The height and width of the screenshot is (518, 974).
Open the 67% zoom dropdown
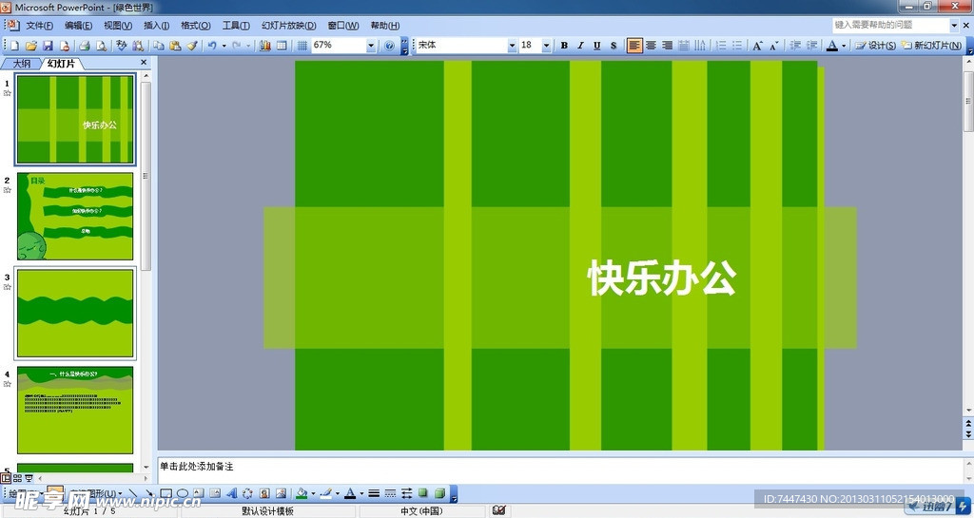[x=371, y=46]
